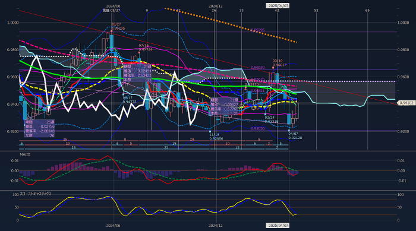Screen dimensions: 416x231
Task: Click the stochastics left axis value 100
Action: click(15, 195)
